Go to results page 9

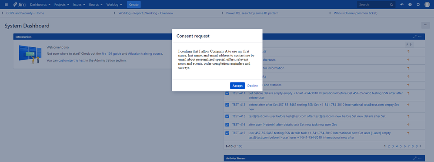[417, 146]
